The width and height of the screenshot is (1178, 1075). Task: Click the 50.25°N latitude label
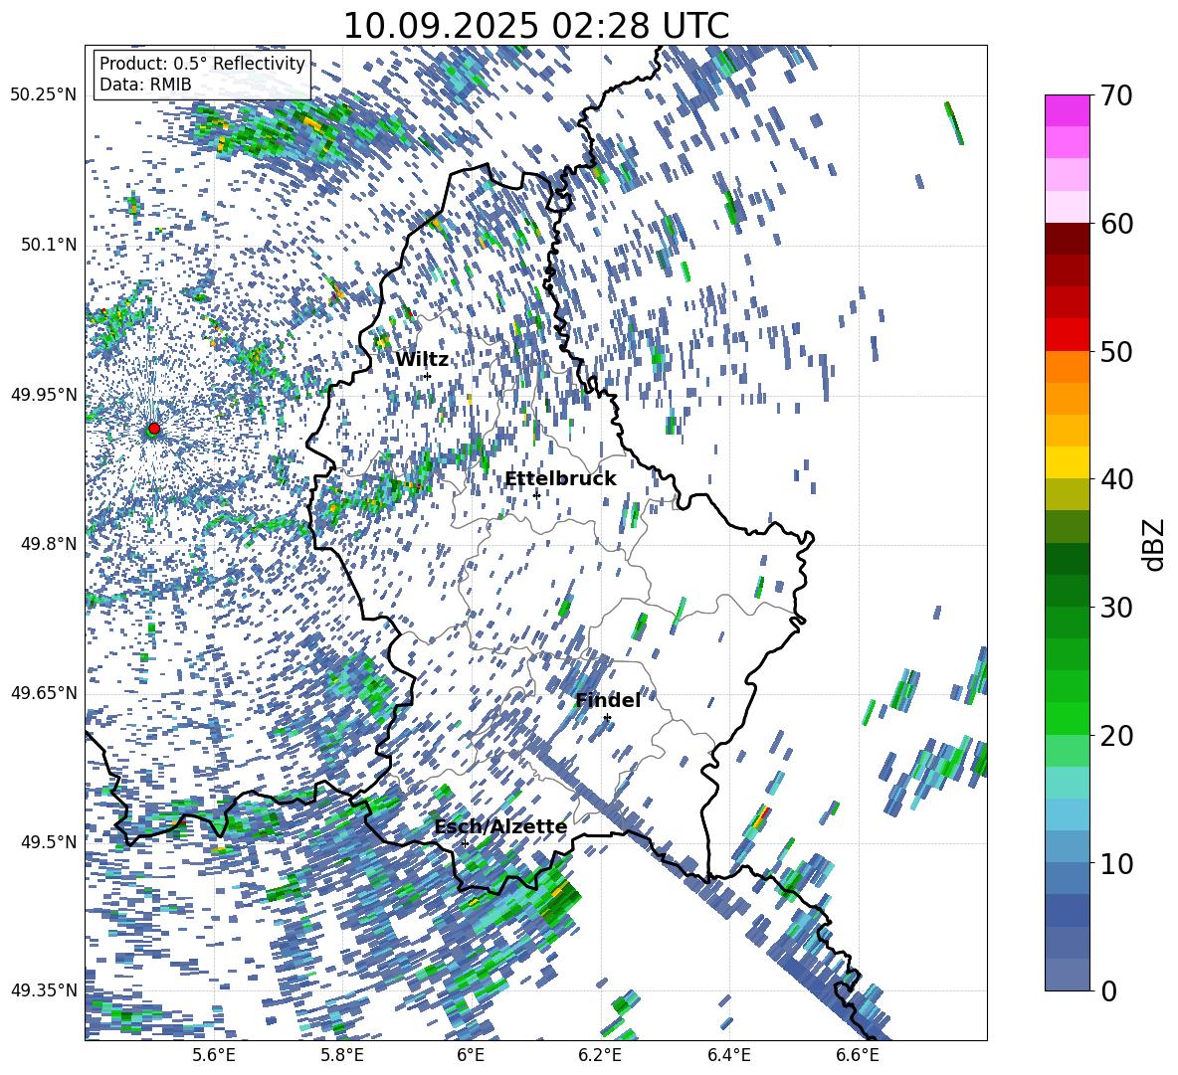pyautogui.click(x=44, y=95)
